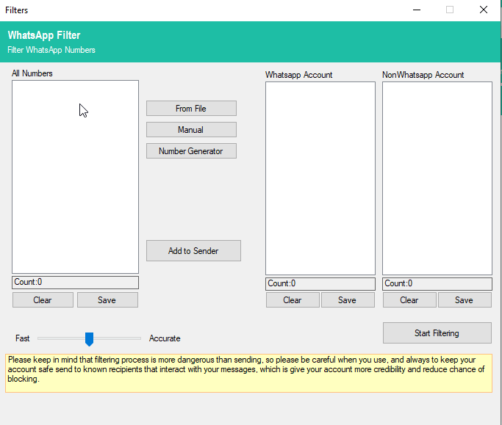
Task: Select the Whatsapp Account list box
Action: point(320,178)
